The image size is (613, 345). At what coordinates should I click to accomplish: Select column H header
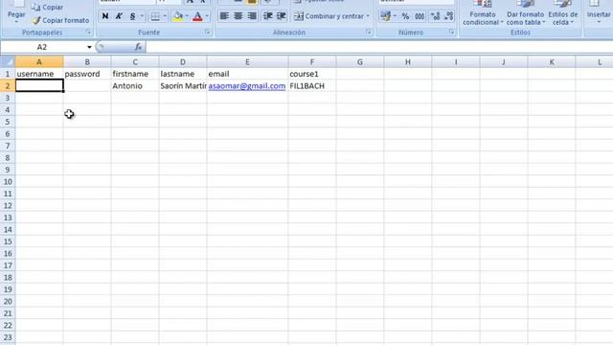408,61
